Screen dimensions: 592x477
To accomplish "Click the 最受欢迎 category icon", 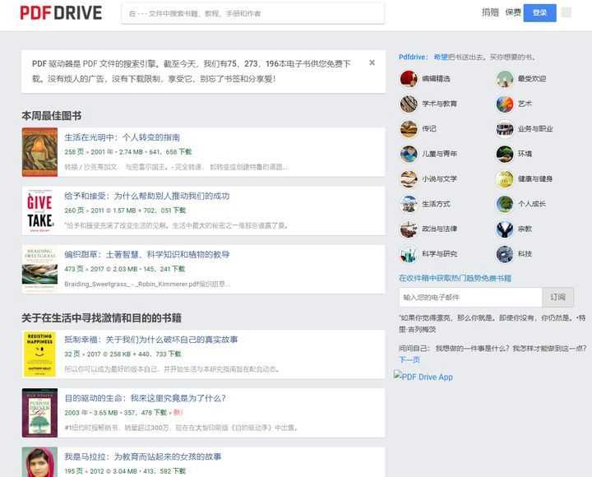I will pyautogui.click(x=504, y=79).
